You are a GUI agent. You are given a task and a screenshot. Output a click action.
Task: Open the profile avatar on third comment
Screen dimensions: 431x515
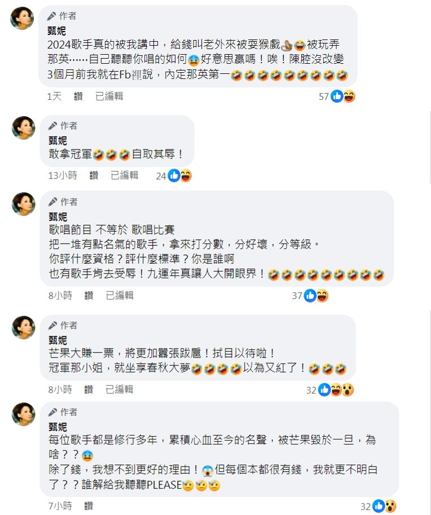pos(24,204)
